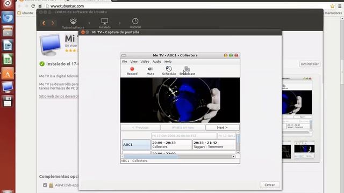Bookmark this page with the star
The height and width of the screenshot is (193, 344).
pos(332,6)
